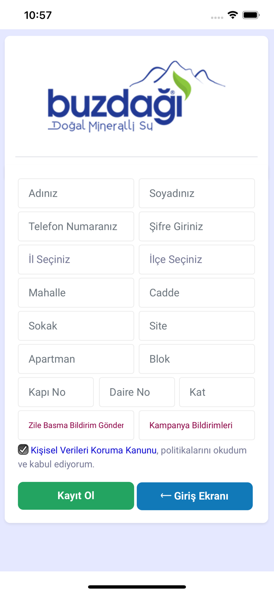Toggle Zile Basma Bildirim Gönder option
274x594 pixels.
tap(76, 425)
